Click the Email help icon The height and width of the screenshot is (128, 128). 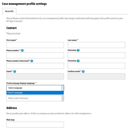[x=15, y=71]
